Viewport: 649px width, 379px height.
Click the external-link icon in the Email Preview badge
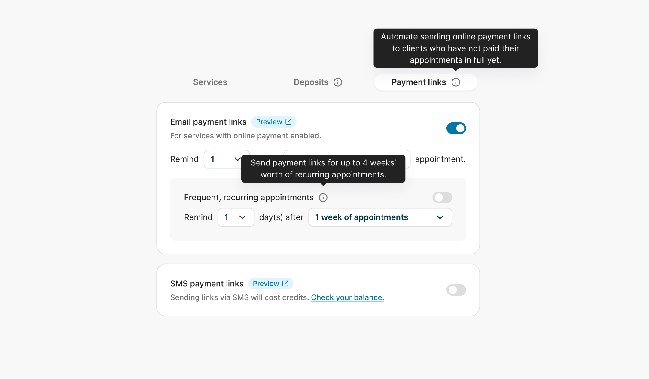coord(288,122)
